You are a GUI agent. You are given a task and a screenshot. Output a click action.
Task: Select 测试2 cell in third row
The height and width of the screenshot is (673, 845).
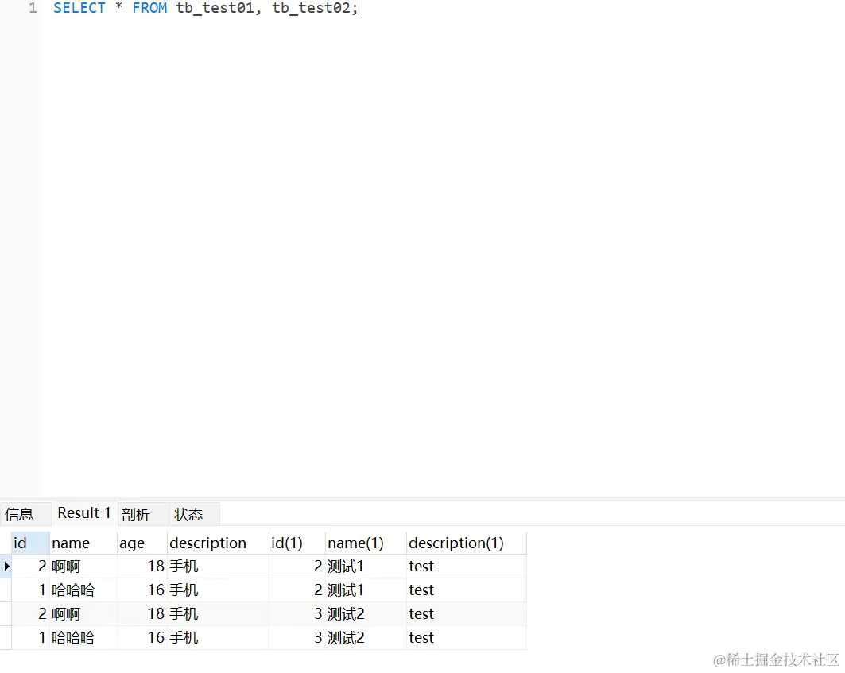click(x=366, y=613)
